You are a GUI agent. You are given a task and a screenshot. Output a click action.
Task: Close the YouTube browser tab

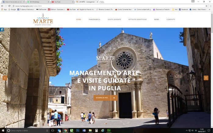[x=73, y=2]
